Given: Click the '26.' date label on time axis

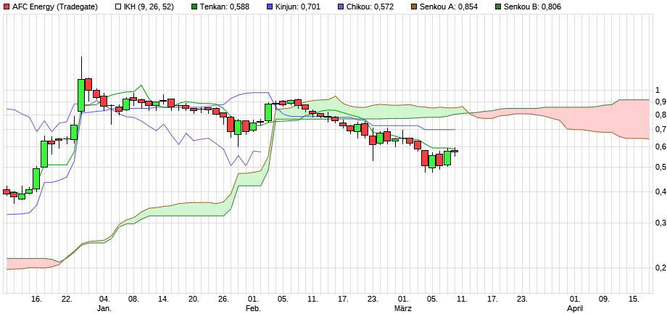Looking at the screenshot, I should point(224,299).
